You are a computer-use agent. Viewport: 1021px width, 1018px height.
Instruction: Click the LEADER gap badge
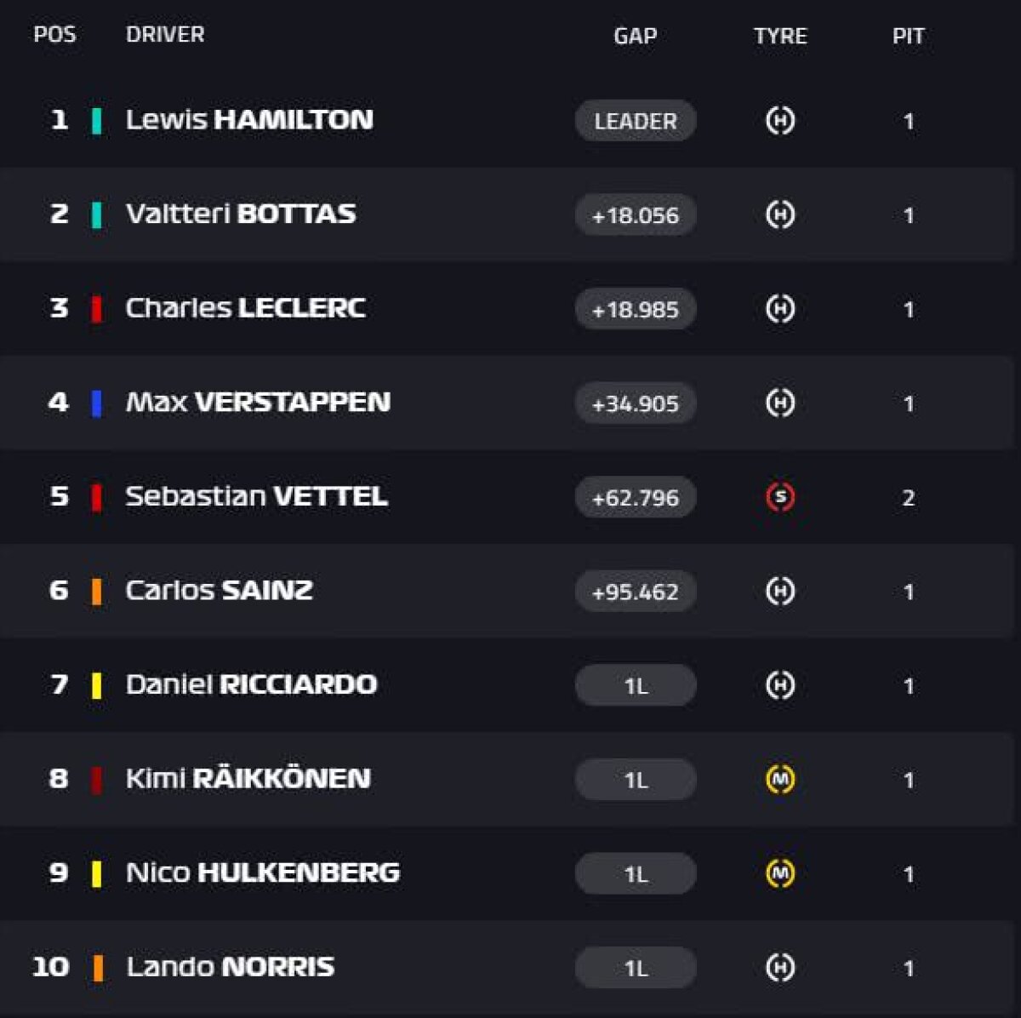(636, 121)
